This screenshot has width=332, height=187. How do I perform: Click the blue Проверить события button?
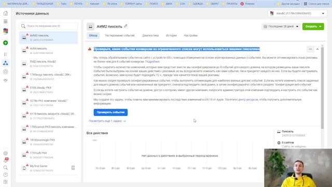[x=110, y=112]
